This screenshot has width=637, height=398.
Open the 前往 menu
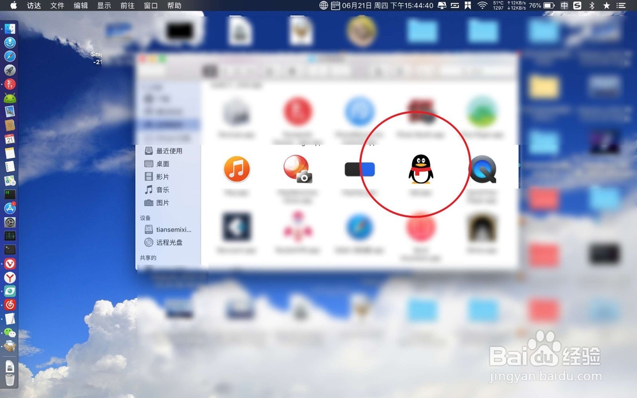click(x=127, y=5)
